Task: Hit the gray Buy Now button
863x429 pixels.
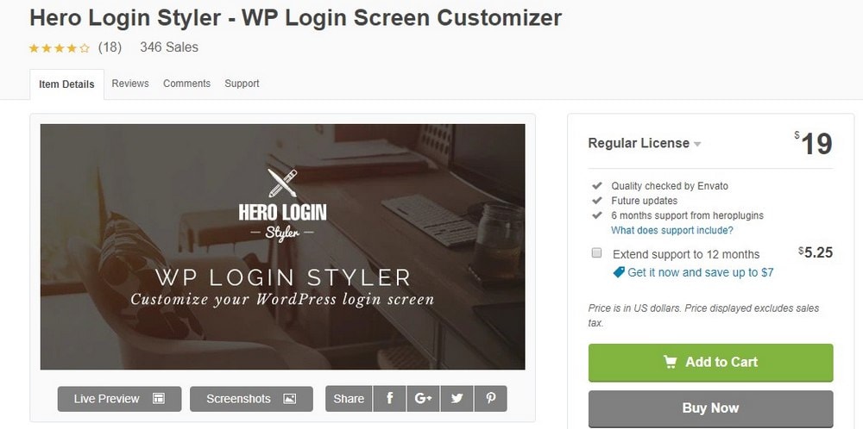Action: point(710,408)
